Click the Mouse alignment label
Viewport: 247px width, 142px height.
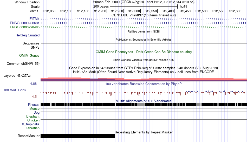(x=34, y=109)
